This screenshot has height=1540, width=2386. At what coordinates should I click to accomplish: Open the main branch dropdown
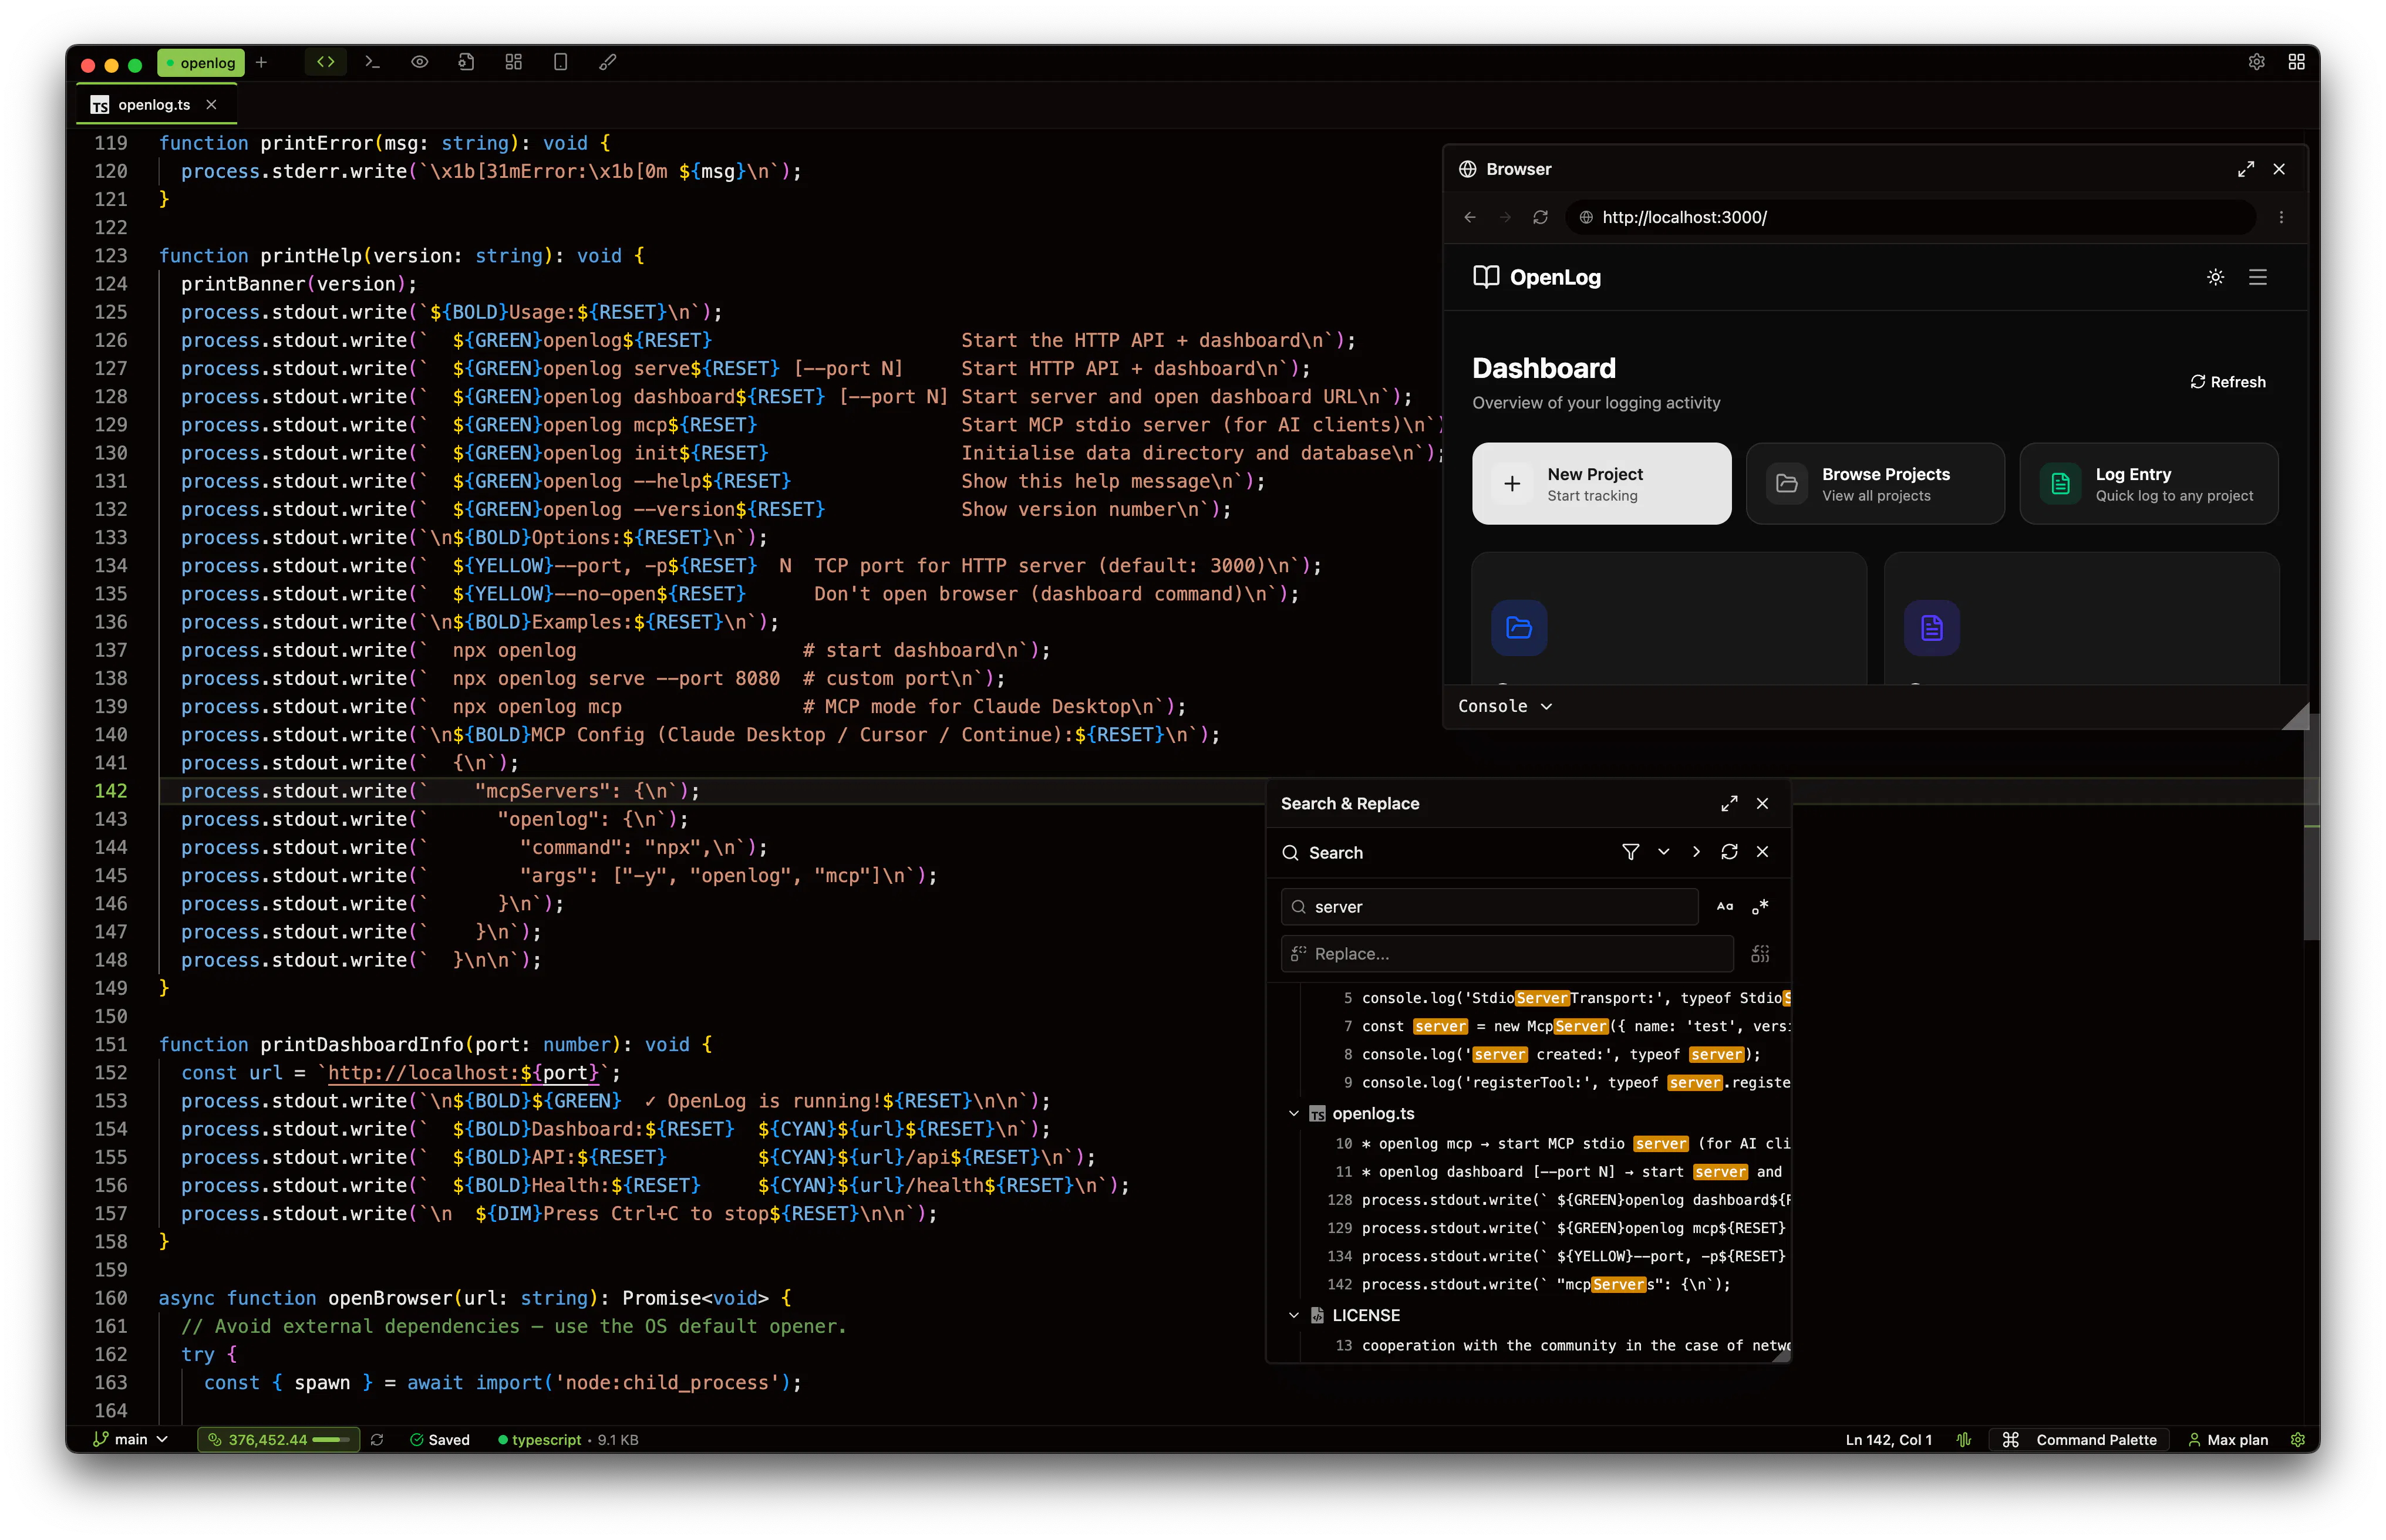[131, 1439]
